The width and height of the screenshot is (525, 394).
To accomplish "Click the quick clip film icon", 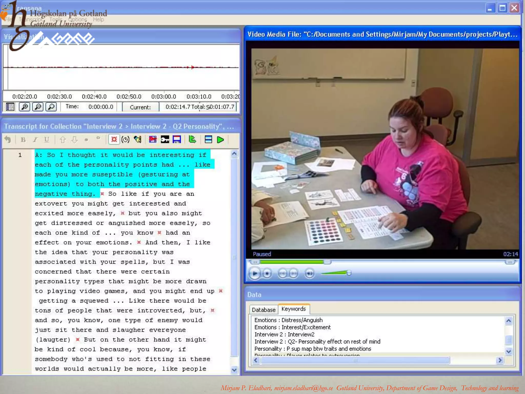I will tap(153, 139).
